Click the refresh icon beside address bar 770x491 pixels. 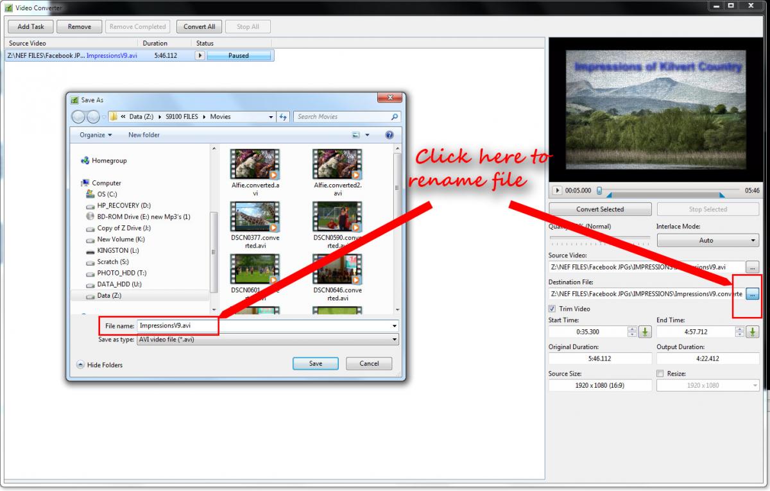284,117
